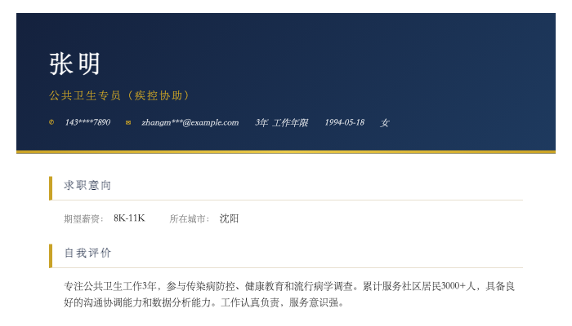This screenshot has height=326, width=572.
Task: Click the line starting 专注公共卫生工作3年
Action: (x=289, y=286)
